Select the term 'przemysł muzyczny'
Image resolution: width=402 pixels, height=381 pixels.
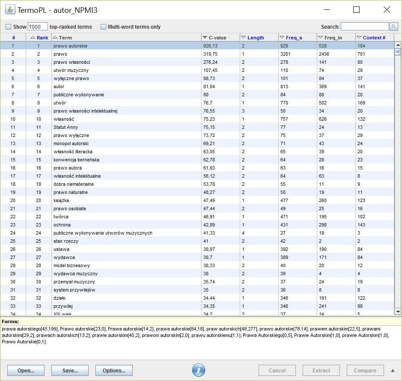pos(74,282)
